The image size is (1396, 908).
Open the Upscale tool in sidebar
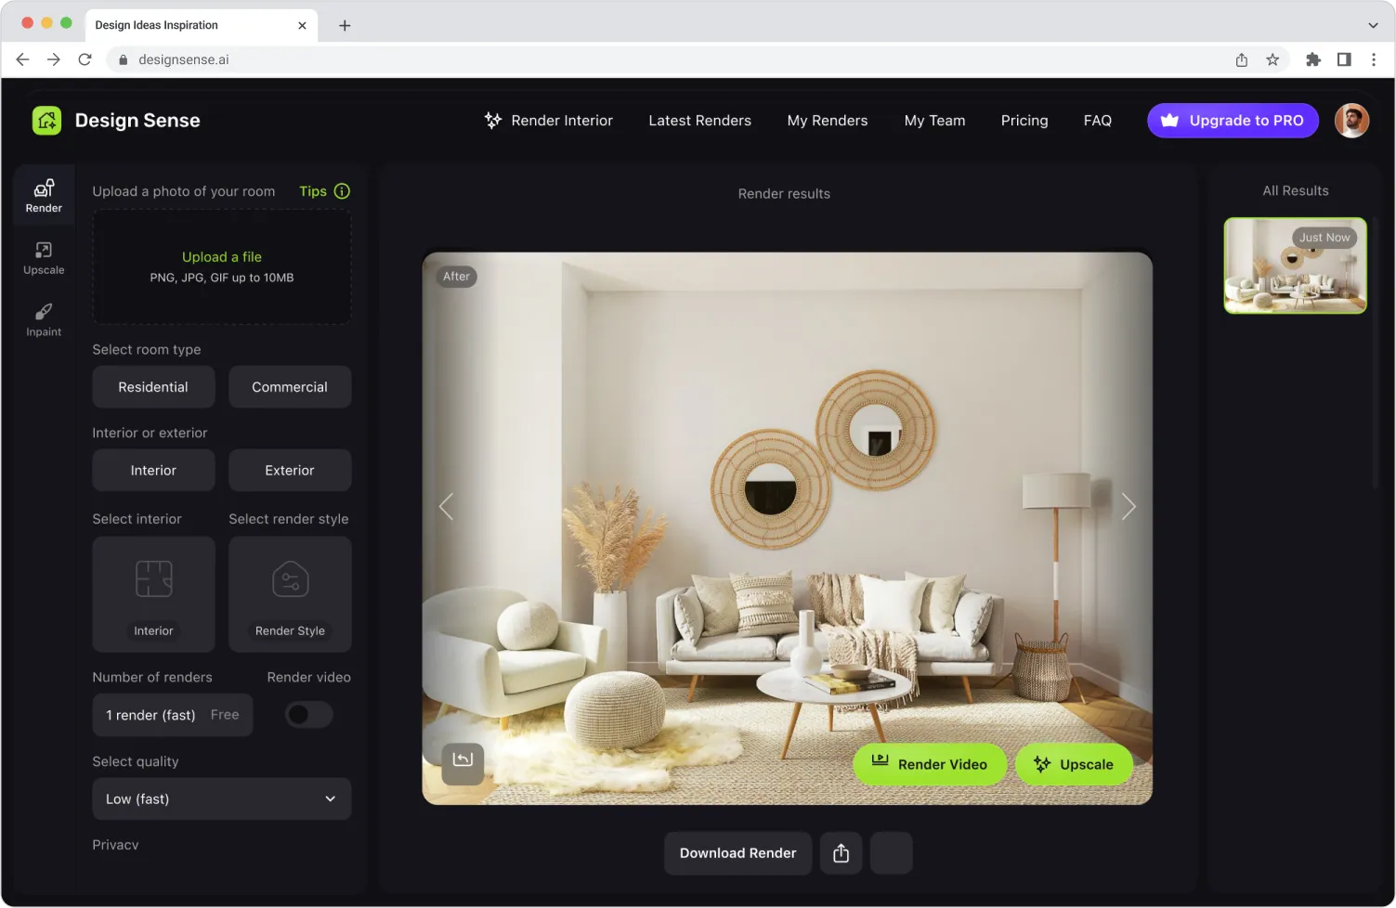pos(44,258)
